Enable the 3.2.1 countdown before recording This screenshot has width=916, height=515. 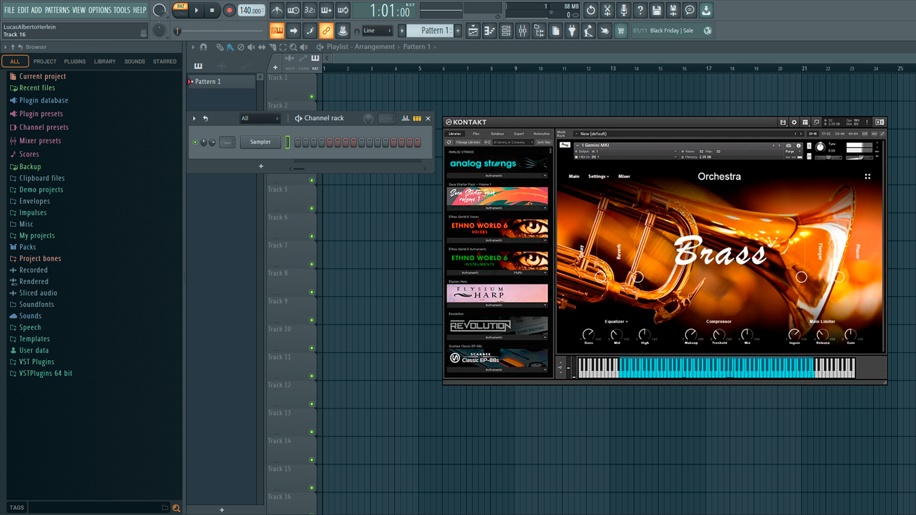(310, 10)
